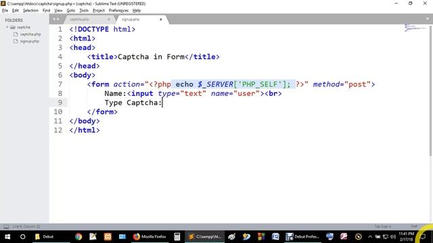Close the captcha.php tab

coord(108,20)
